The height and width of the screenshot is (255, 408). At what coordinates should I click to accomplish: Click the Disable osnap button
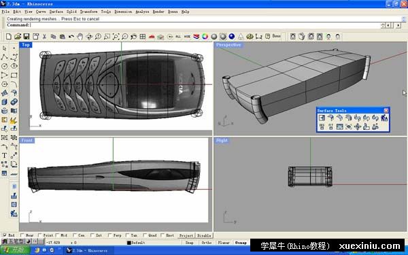(x=204, y=235)
